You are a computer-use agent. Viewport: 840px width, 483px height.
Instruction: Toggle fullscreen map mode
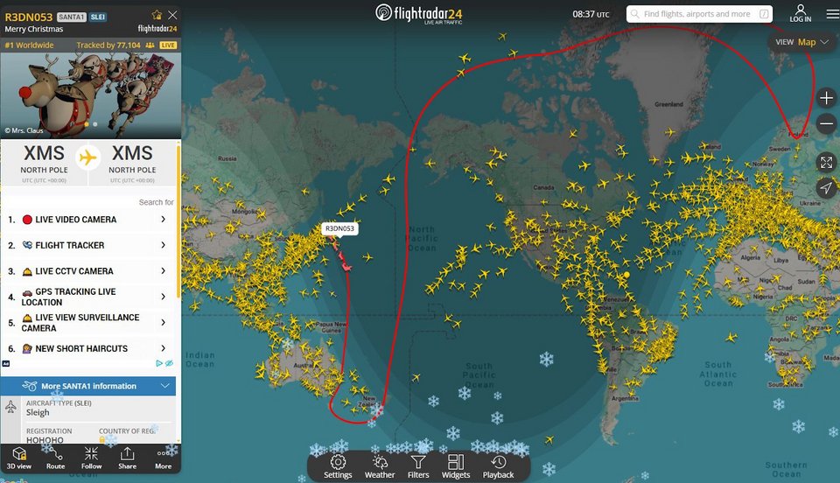[x=826, y=162]
